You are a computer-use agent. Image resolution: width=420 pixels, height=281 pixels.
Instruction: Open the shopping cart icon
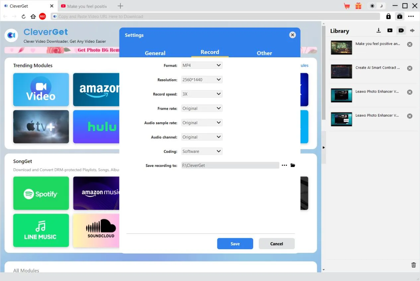pos(347,6)
